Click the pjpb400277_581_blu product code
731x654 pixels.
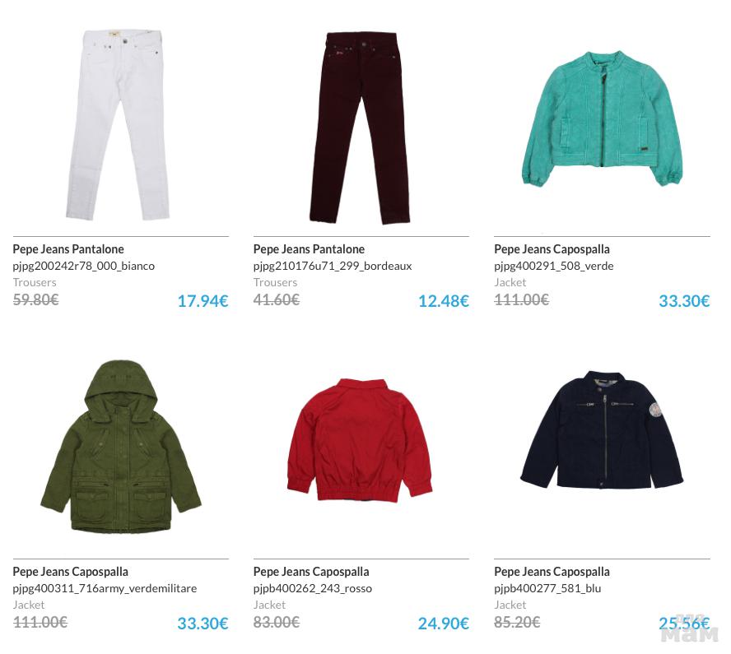pyautogui.click(x=547, y=588)
